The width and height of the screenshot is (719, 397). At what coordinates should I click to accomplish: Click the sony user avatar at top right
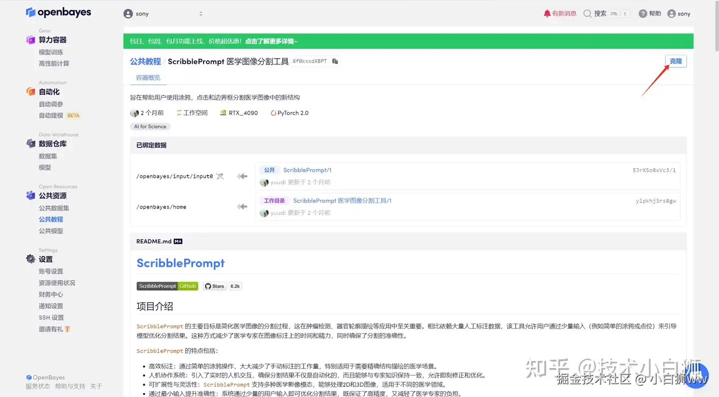(672, 13)
